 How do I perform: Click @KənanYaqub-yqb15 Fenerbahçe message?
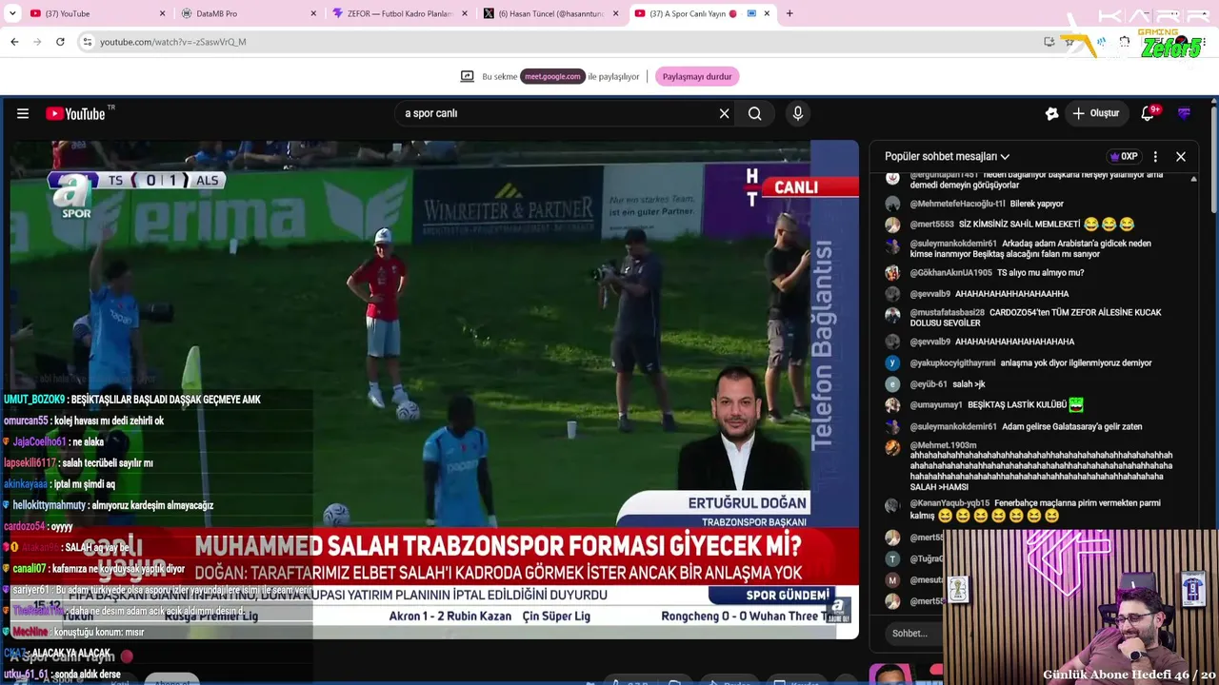1036,510
